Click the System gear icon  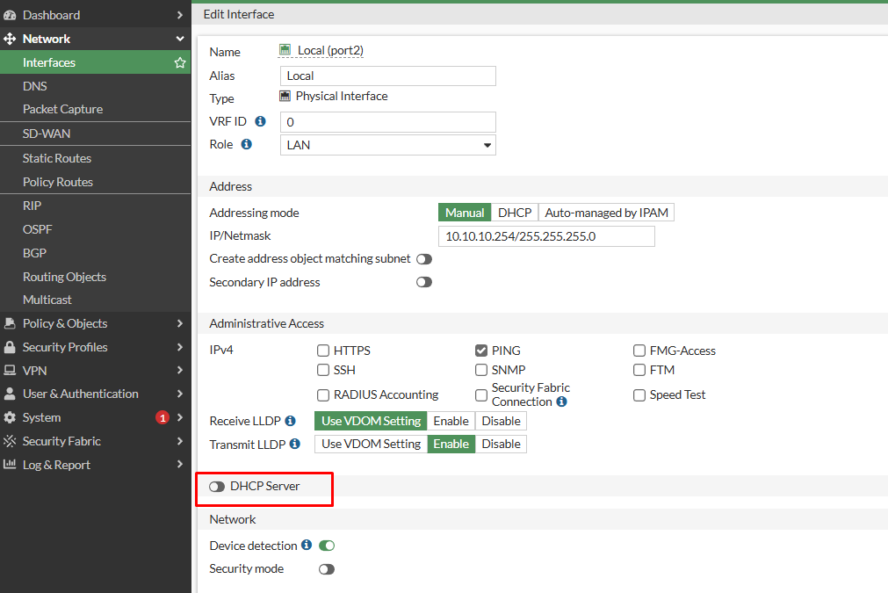(x=10, y=417)
